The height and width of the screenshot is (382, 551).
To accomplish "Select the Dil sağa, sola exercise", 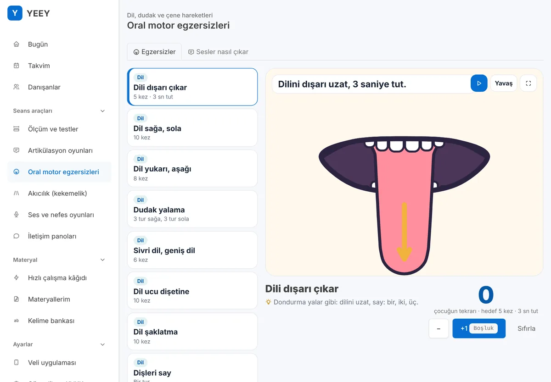I will 192,128.
